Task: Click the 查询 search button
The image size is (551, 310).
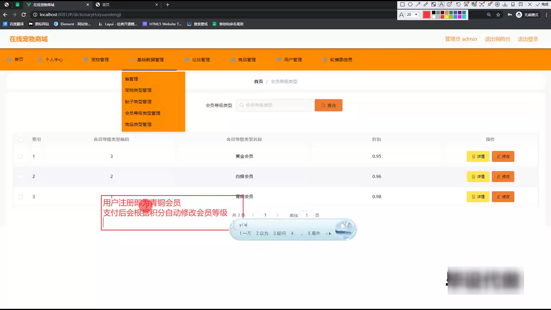Action: coord(328,105)
